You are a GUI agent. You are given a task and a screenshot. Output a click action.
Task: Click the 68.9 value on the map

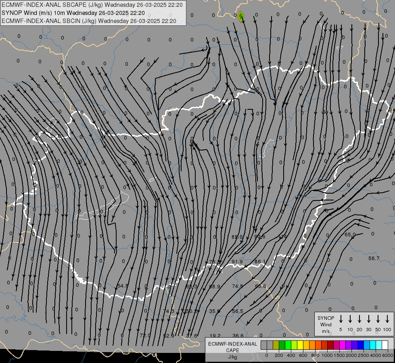pyautogui.click(x=215, y=286)
